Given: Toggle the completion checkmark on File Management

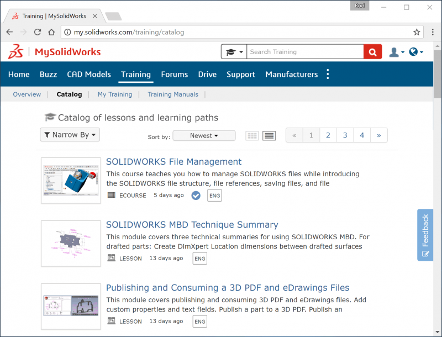Looking at the screenshot, I should [x=196, y=195].
